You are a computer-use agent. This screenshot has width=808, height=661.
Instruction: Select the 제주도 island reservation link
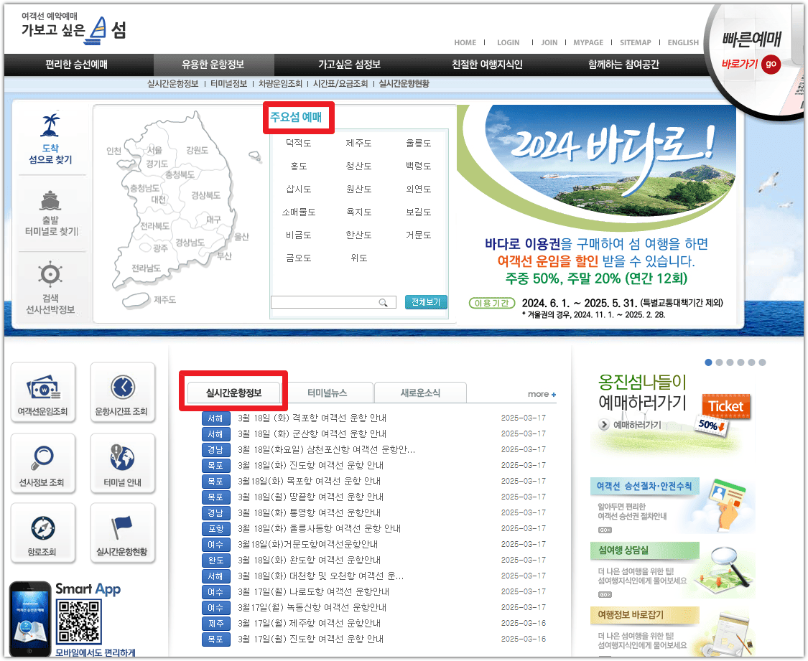click(x=359, y=142)
